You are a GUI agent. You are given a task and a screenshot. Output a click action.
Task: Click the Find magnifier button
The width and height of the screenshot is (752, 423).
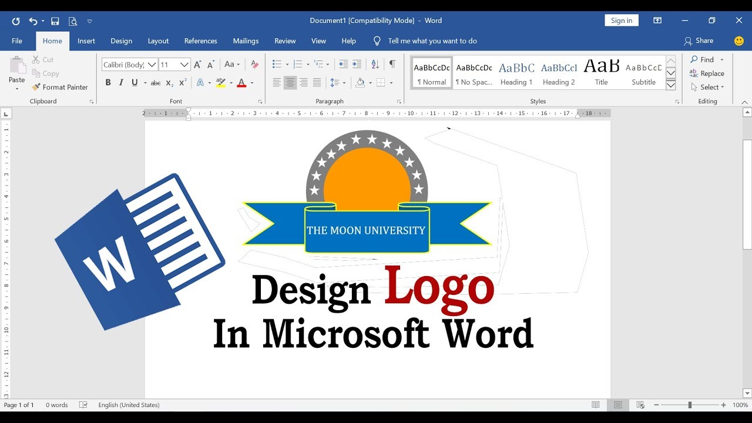coord(703,59)
